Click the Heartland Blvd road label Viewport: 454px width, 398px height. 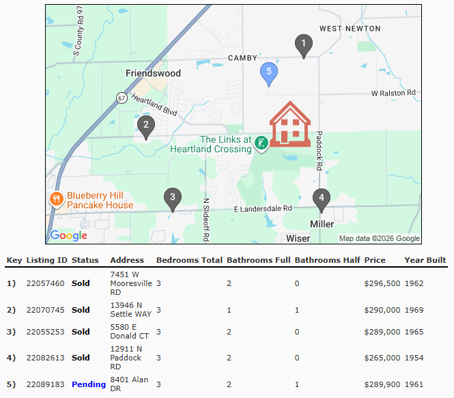tap(154, 104)
